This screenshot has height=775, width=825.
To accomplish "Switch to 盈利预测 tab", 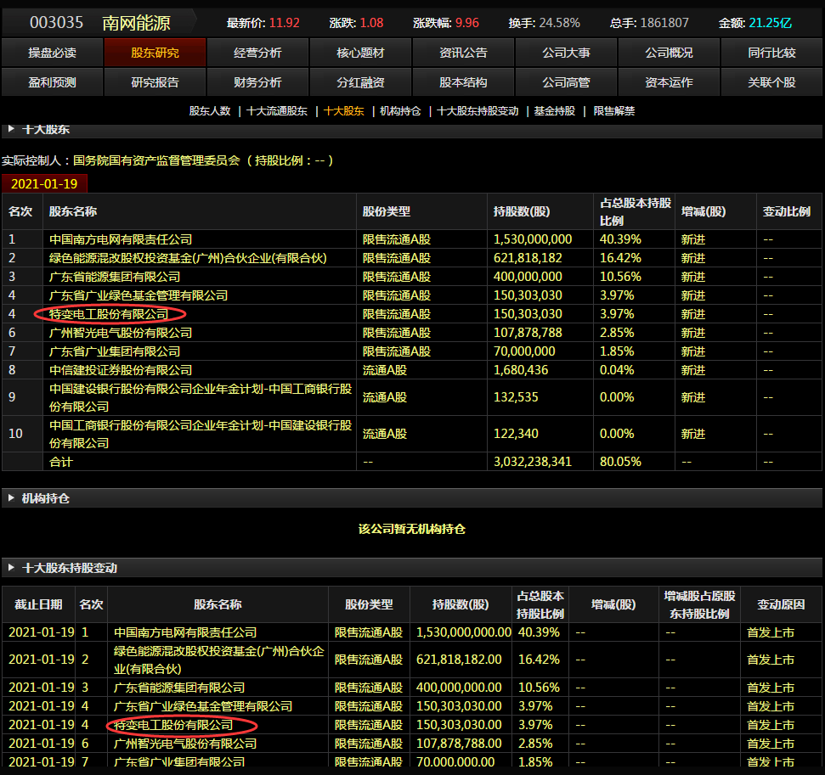I will point(52,82).
